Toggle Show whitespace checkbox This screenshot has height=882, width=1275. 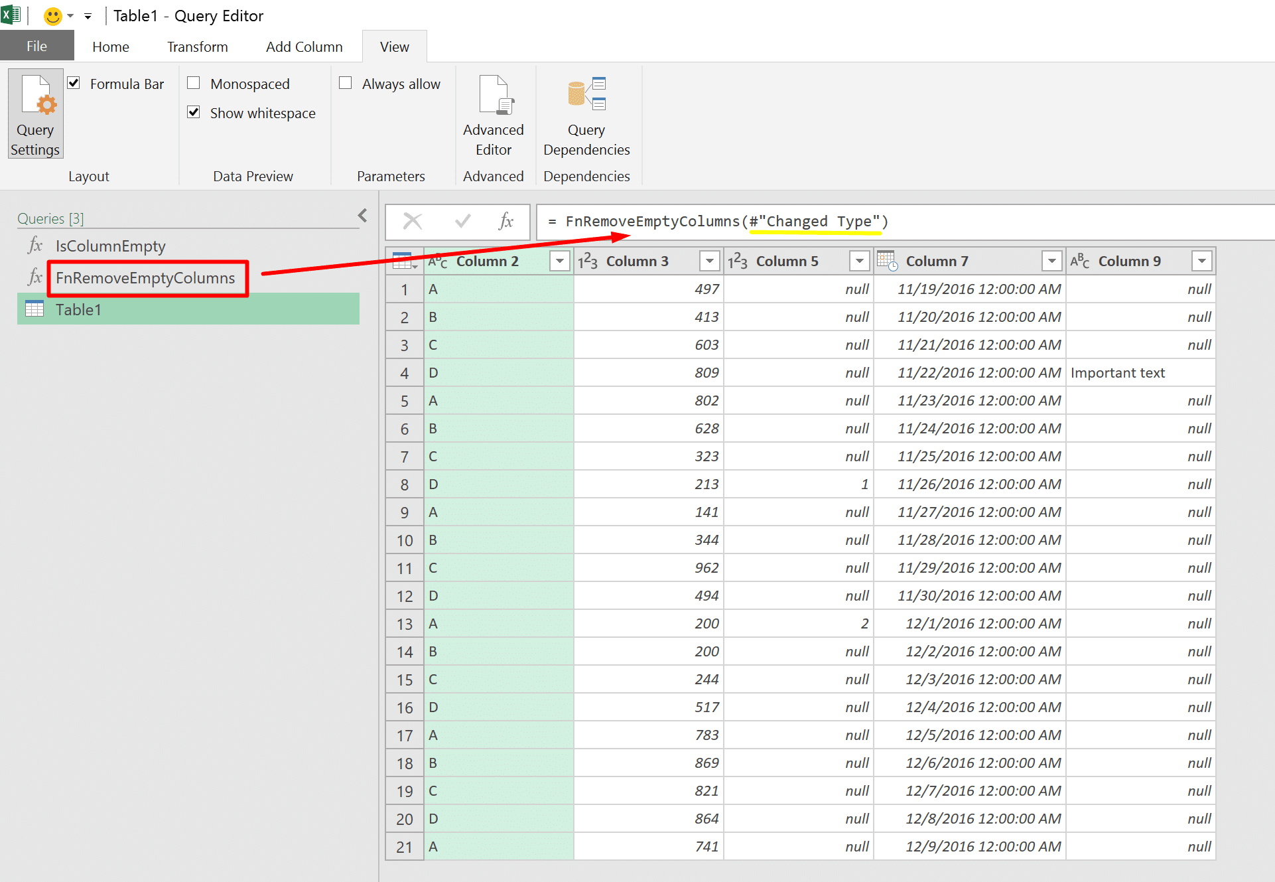[x=194, y=112]
